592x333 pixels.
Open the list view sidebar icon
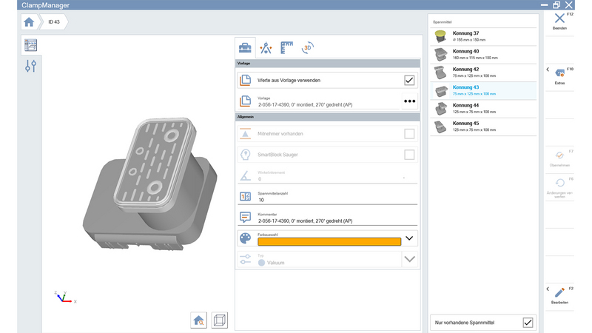[x=30, y=45]
